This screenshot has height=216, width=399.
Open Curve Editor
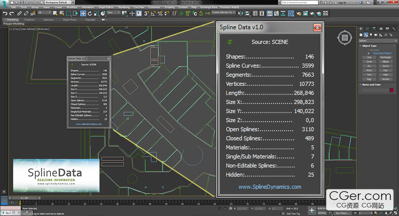pos(276,13)
